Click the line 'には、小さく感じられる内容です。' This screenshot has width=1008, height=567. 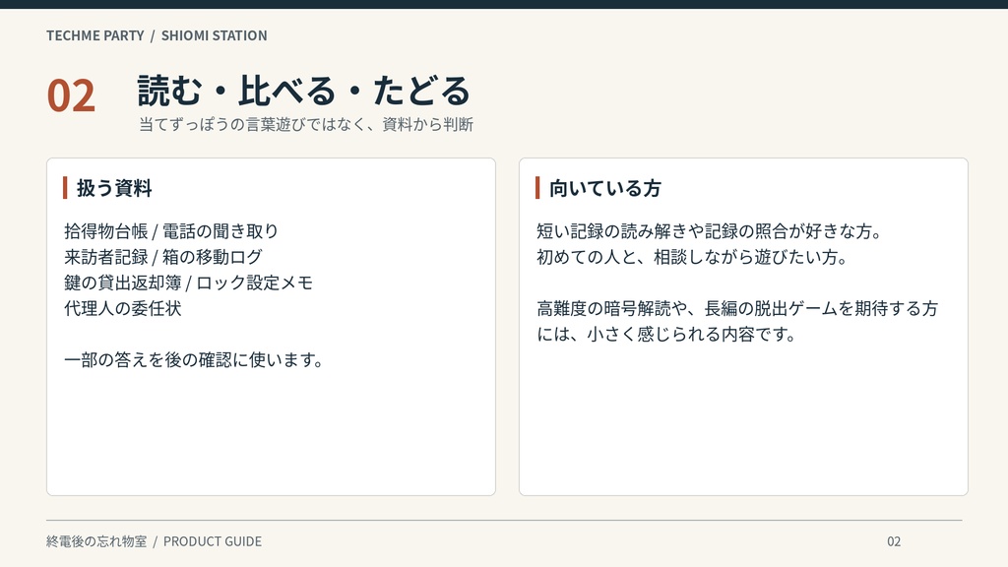[x=666, y=334]
